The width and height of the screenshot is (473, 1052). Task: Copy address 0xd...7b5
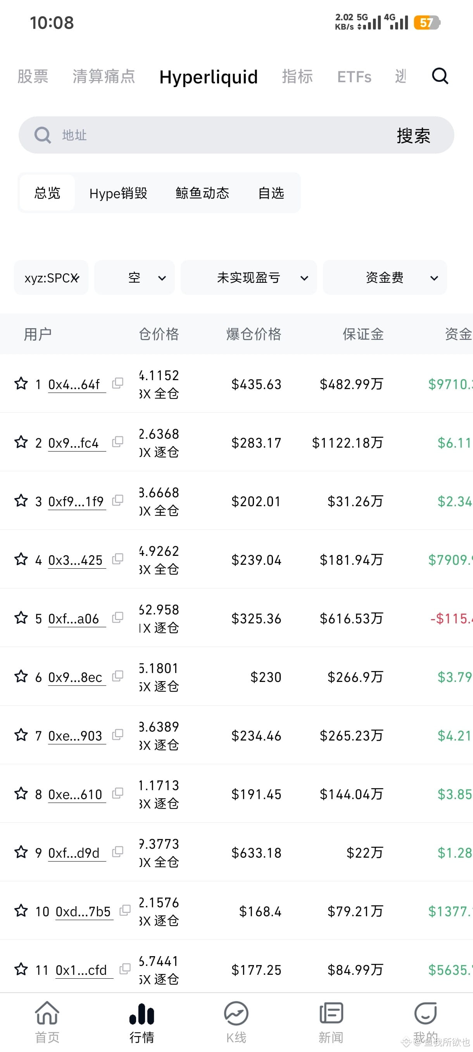coord(125,910)
